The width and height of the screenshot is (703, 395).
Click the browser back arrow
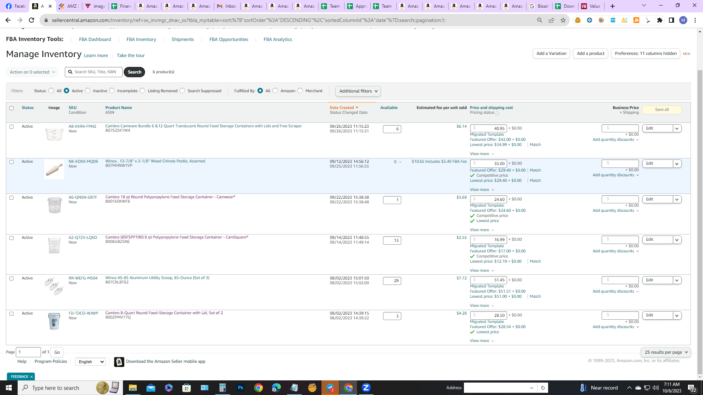(x=8, y=20)
